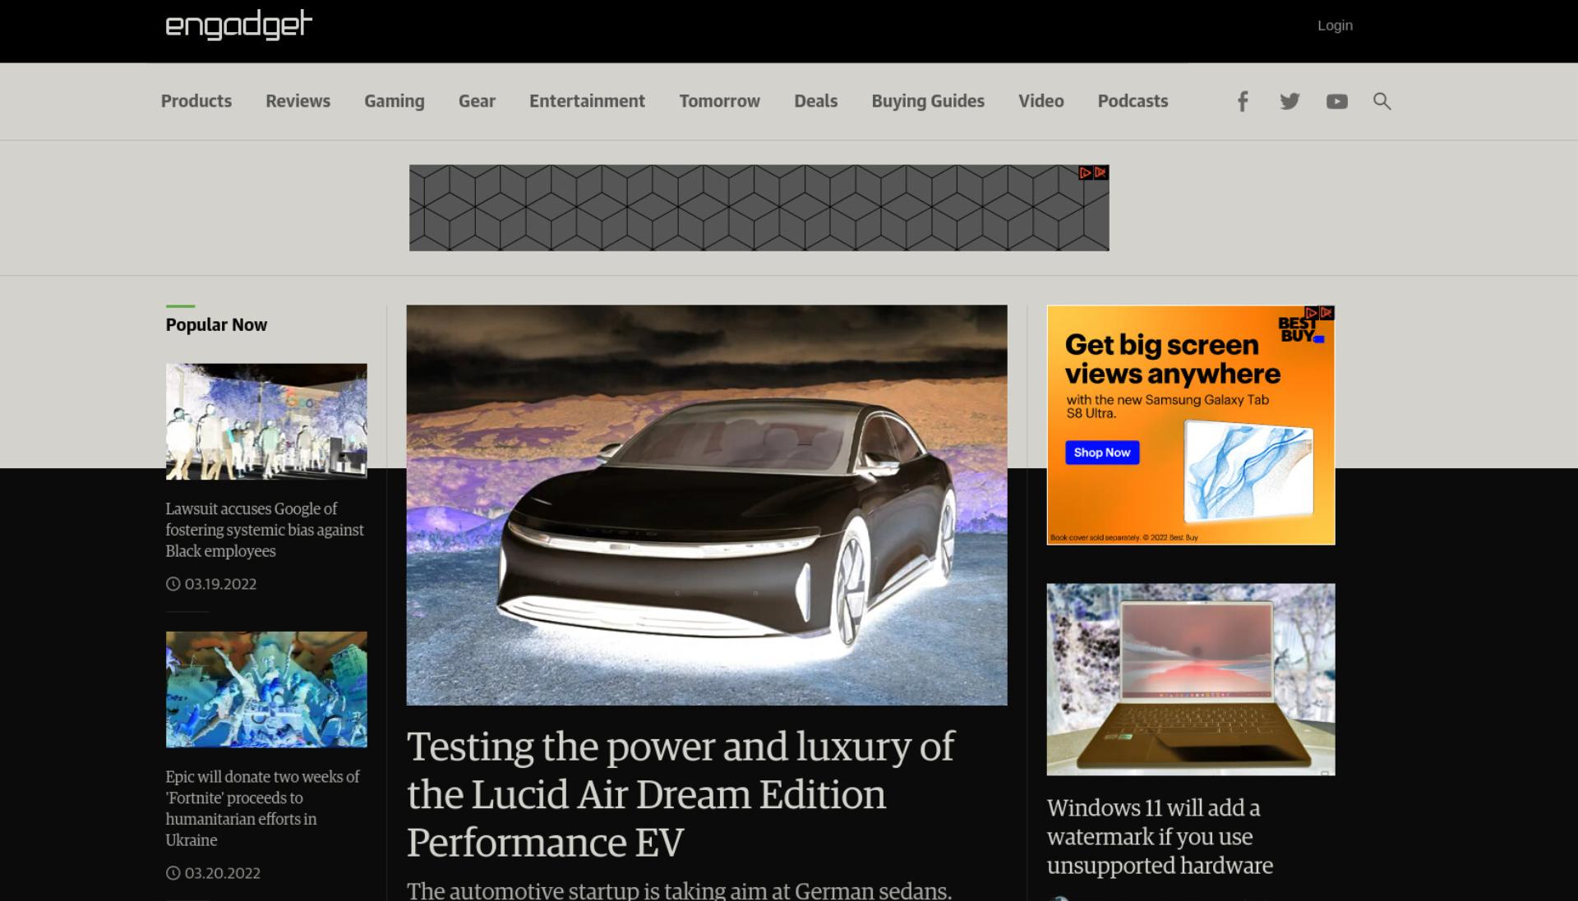Click the Windows 11 laptop thumbnail
This screenshot has width=1578, height=901.
click(1191, 679)
